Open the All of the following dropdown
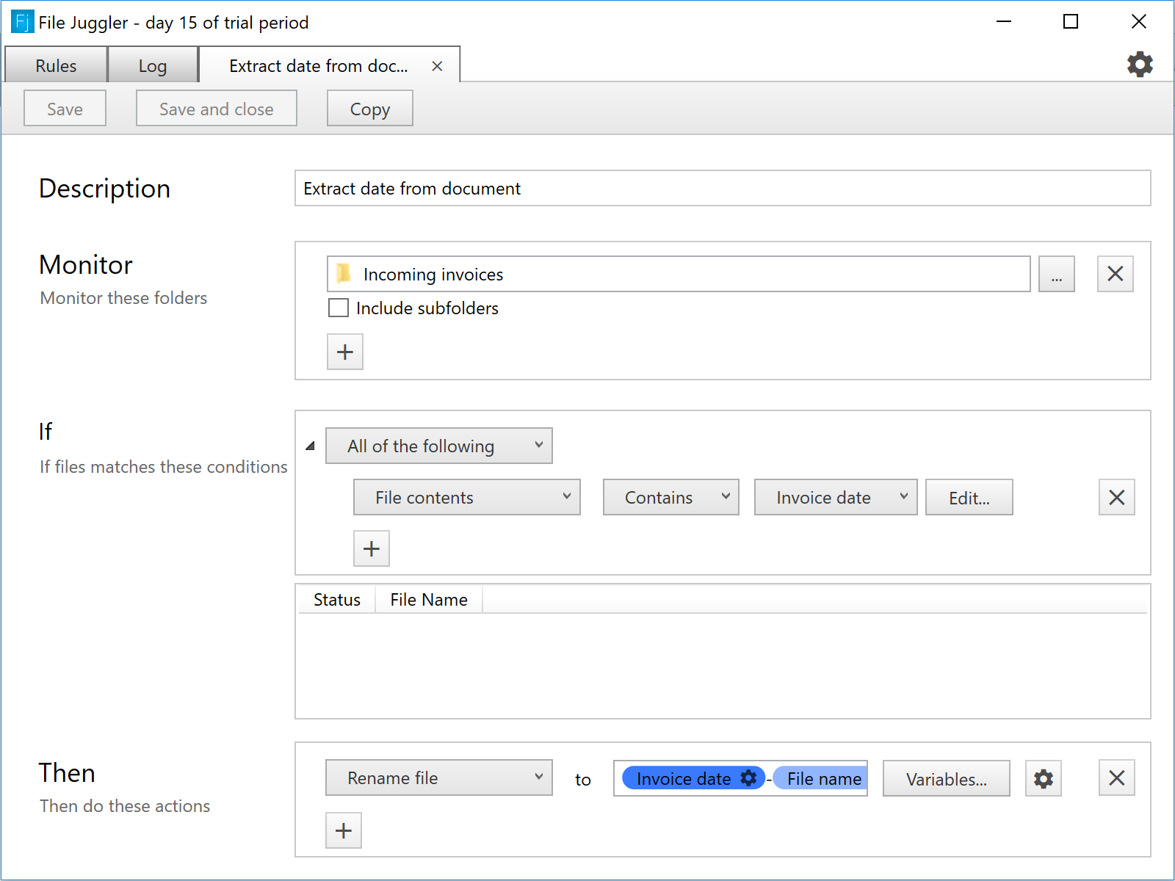Image resolution: width=1175 pixels, height=881 pixels. 439,446
